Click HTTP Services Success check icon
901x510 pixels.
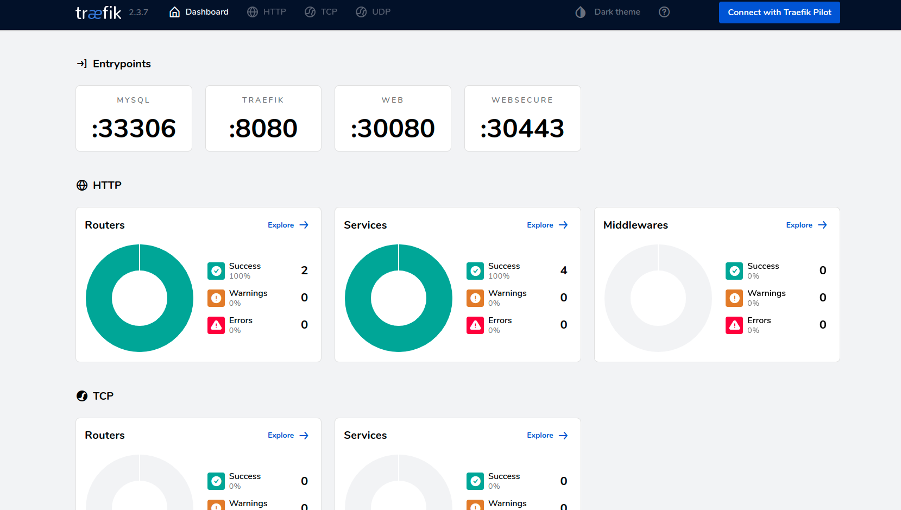pos(475,270)
